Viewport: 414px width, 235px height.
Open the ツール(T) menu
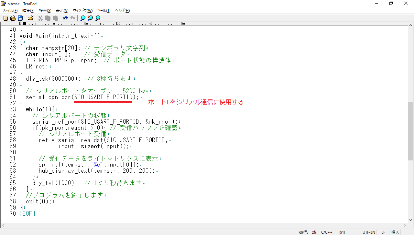(x=103, y=11)
